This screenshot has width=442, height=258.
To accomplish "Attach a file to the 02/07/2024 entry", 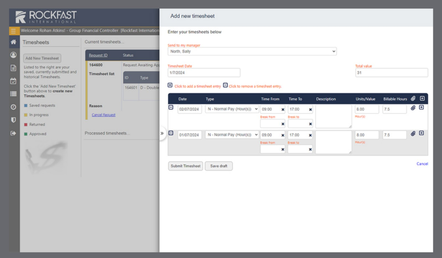I will pyautogui.click(x=413, y=109).
